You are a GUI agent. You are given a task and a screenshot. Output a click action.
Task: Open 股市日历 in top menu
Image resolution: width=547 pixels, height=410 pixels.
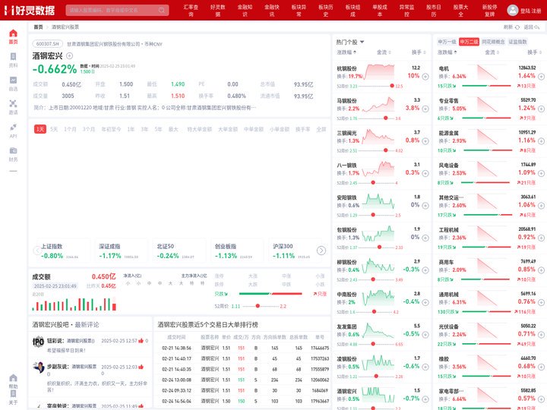tap(434, 10)
